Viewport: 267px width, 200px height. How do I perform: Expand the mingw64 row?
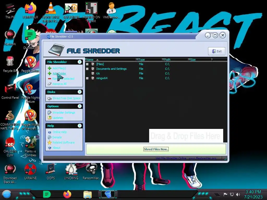tap(87, 78)
